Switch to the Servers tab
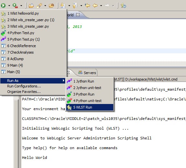186x168 pixels. point(87,73)
